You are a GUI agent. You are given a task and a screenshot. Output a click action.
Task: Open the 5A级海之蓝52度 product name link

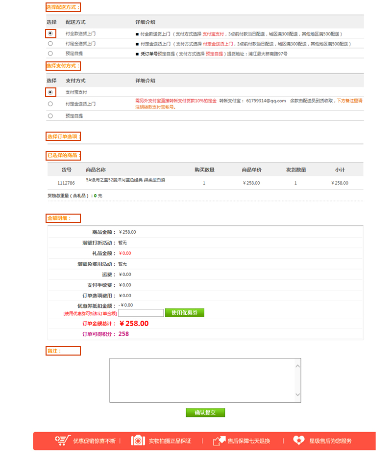click(125, 180)
